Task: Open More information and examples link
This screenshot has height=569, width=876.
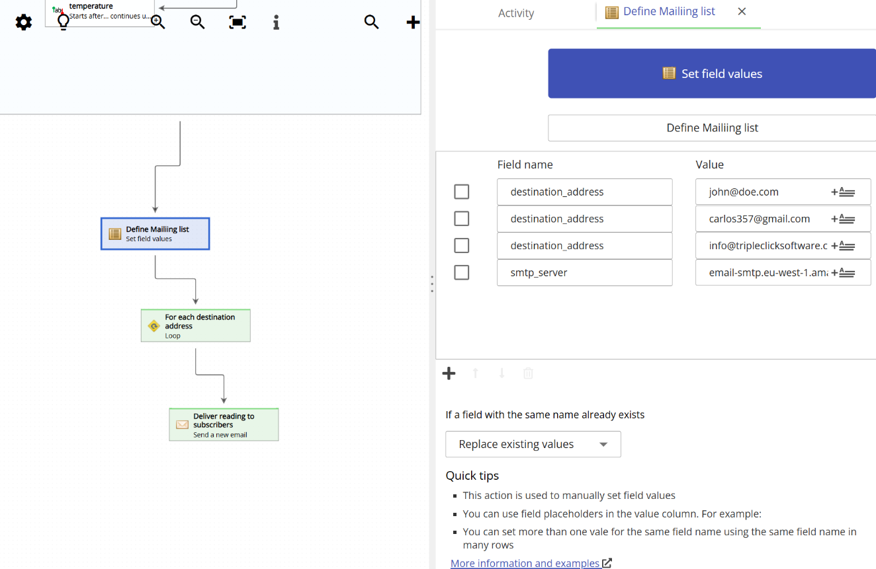Action: 525,563
